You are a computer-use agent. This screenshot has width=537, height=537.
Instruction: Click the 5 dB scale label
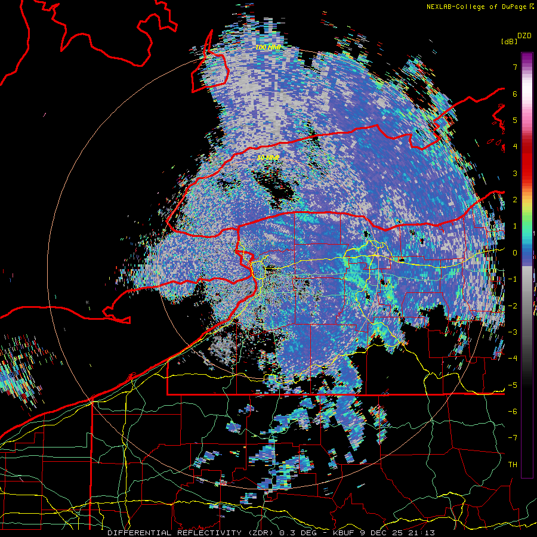click(515, 120)
